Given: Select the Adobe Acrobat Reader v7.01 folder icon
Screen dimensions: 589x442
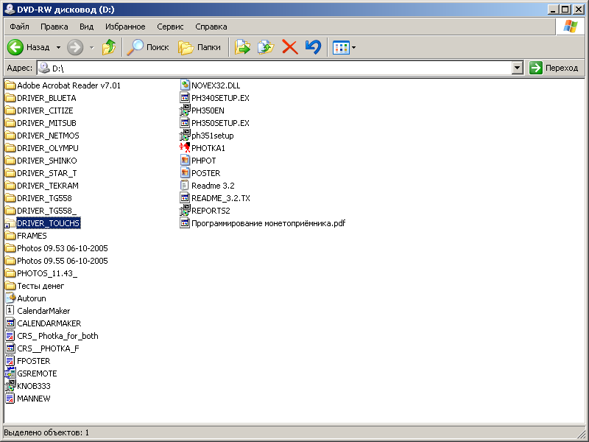Looking at the screenshot, I should pyautogui.click(x=10, y=85).
